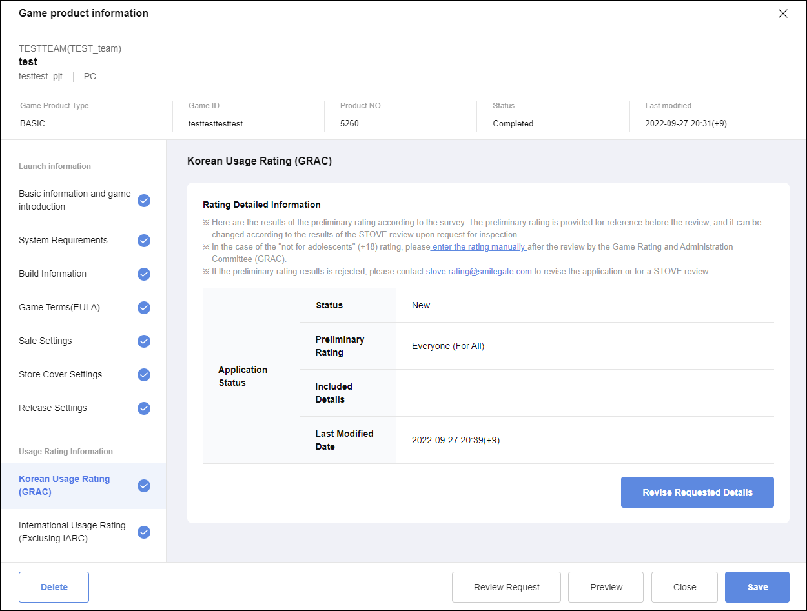807x611 pixels.
Task: Click the '2022-09-27 20:39(+9)' modified date
Action: click(456, 440)
